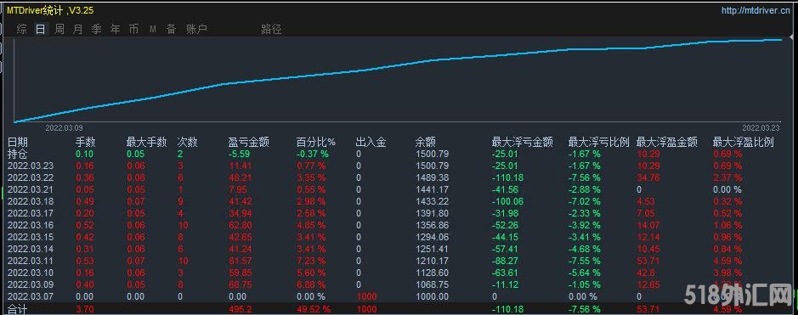Click balance value 1210.17
The width and height of the screenshot is (798, 315).
click(x=432, y=261)
